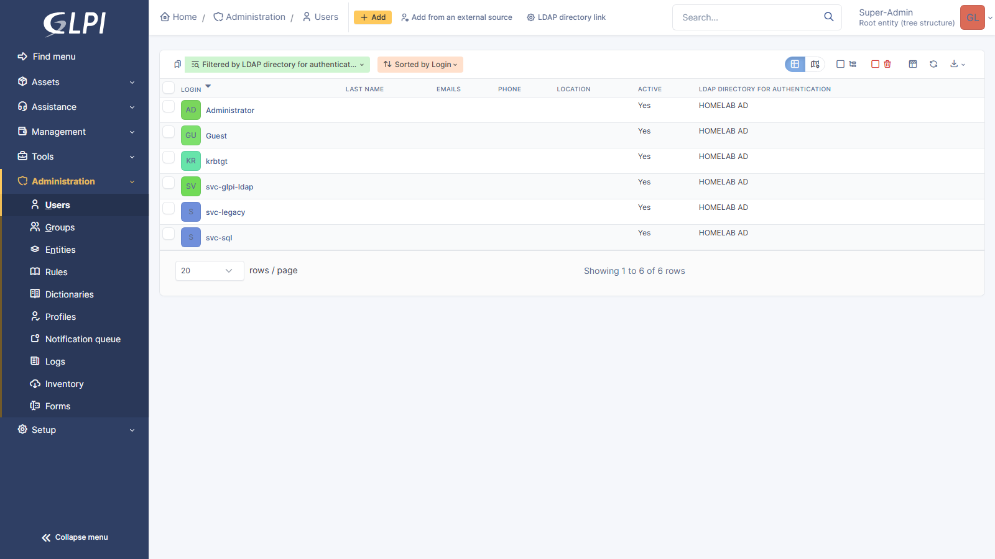This screenshot has width=995, height=559.
Task: Click the KR avatar for krbtgt
Action: (x=191, y=161)
